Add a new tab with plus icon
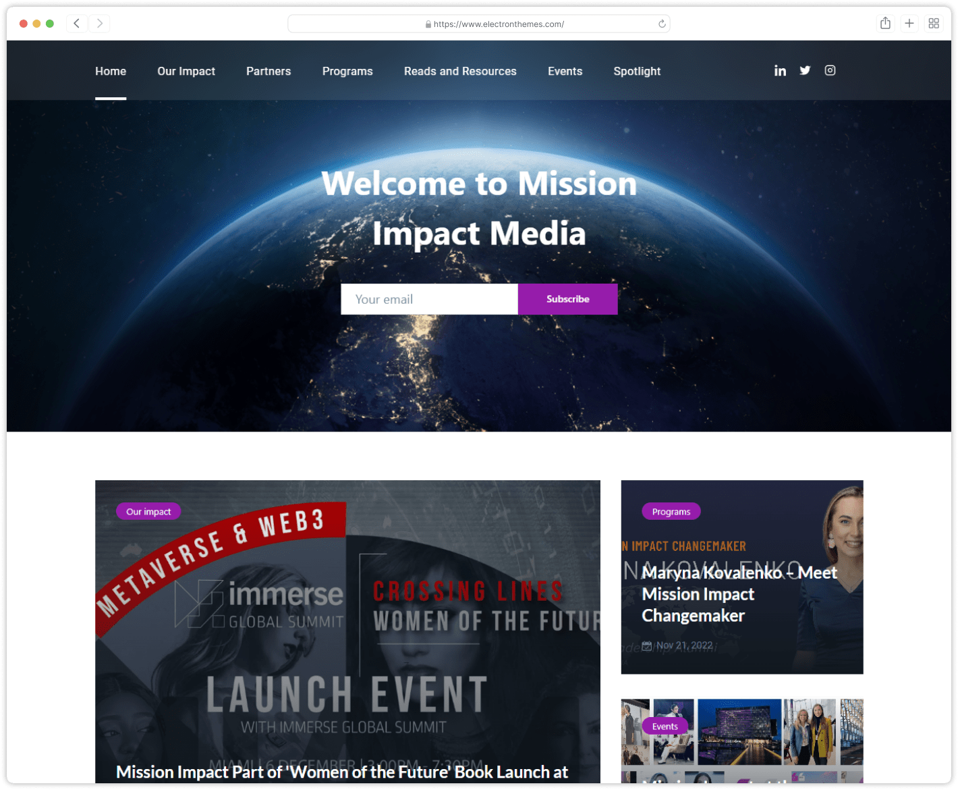The width and height of the screenshot is (958, 790). tap(909, 24)
